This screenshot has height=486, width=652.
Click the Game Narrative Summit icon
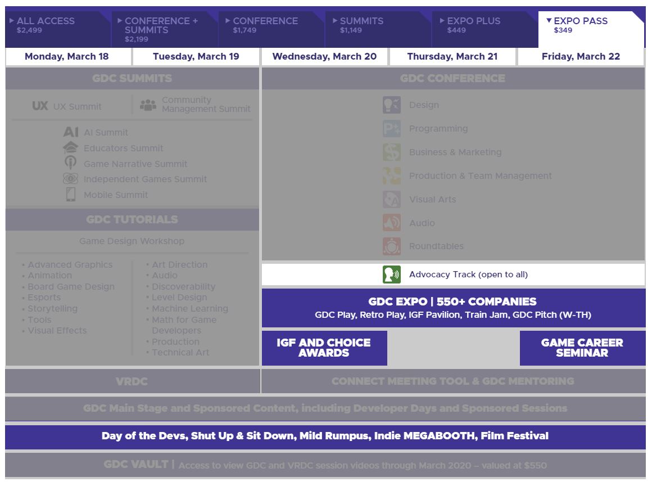(x=71, y=163)
